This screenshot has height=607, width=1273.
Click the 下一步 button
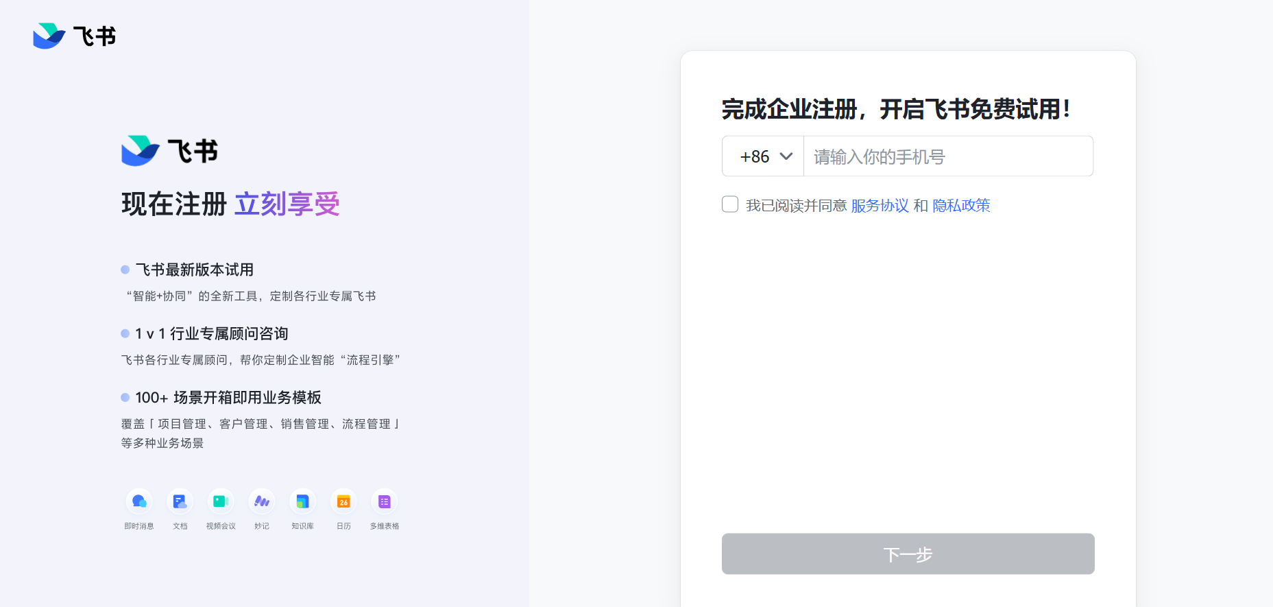[x=908, y=554]
